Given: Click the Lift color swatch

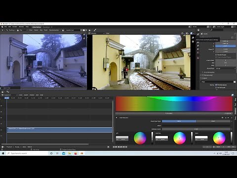Looking at the screenshot, I should click(122, 137).
